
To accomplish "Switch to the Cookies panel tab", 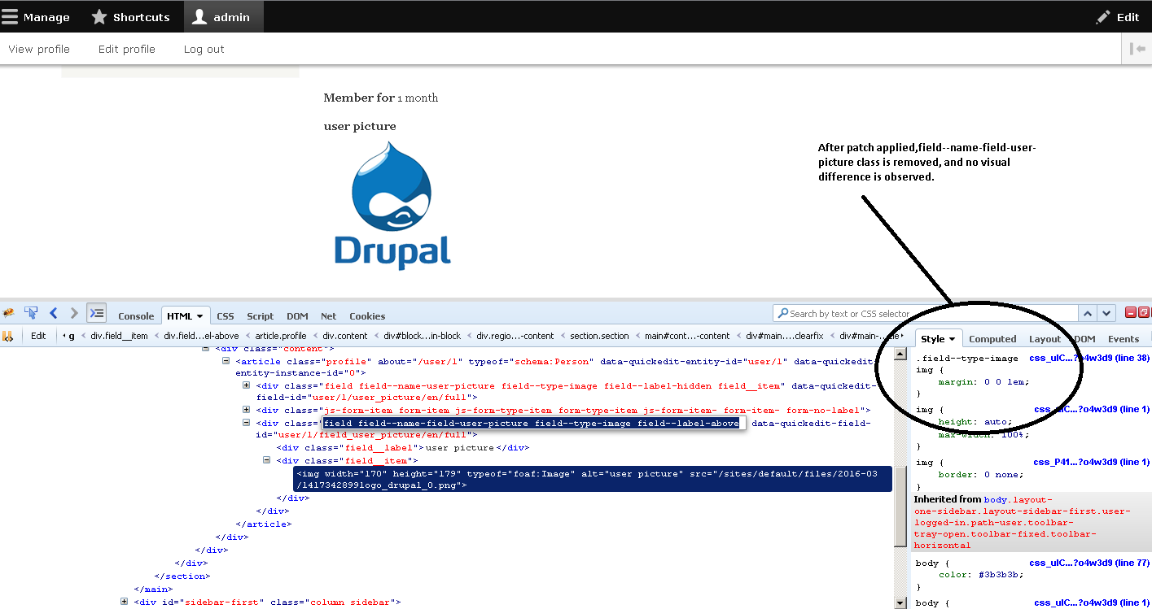I will [x=367, y=316].
